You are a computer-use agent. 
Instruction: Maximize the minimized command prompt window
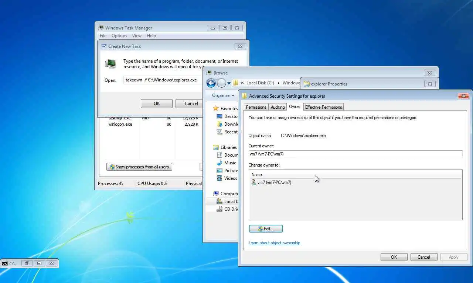[x=39, y=263]
